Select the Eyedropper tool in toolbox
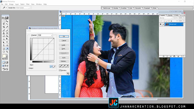The image size is (194, 109). coord(7,49)
